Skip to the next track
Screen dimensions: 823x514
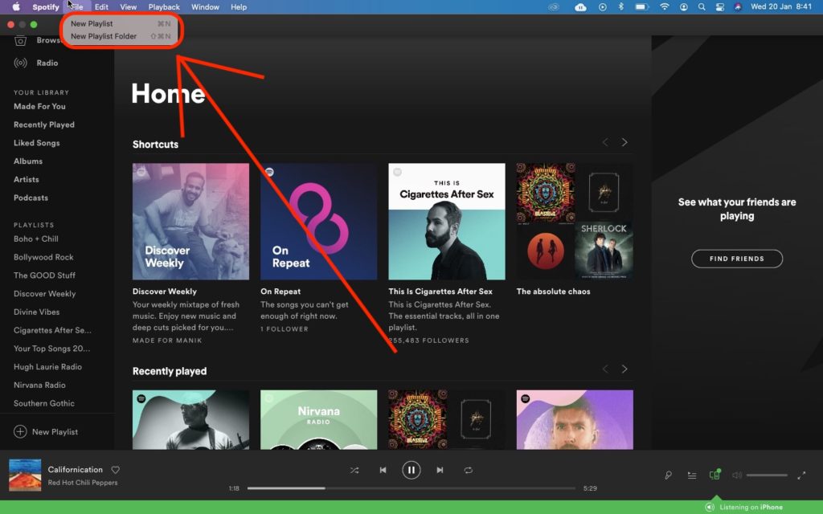pos(440,470)
